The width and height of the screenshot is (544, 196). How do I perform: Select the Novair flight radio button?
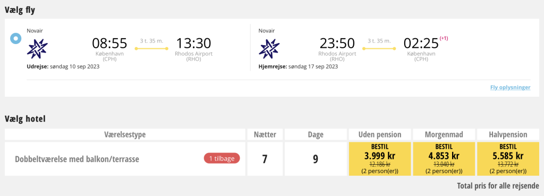(15, 38)
